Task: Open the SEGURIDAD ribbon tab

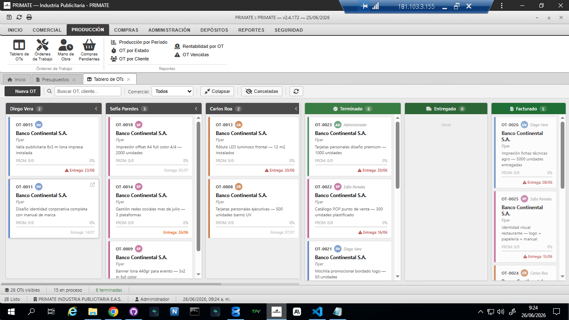Action: coord(289,30)
